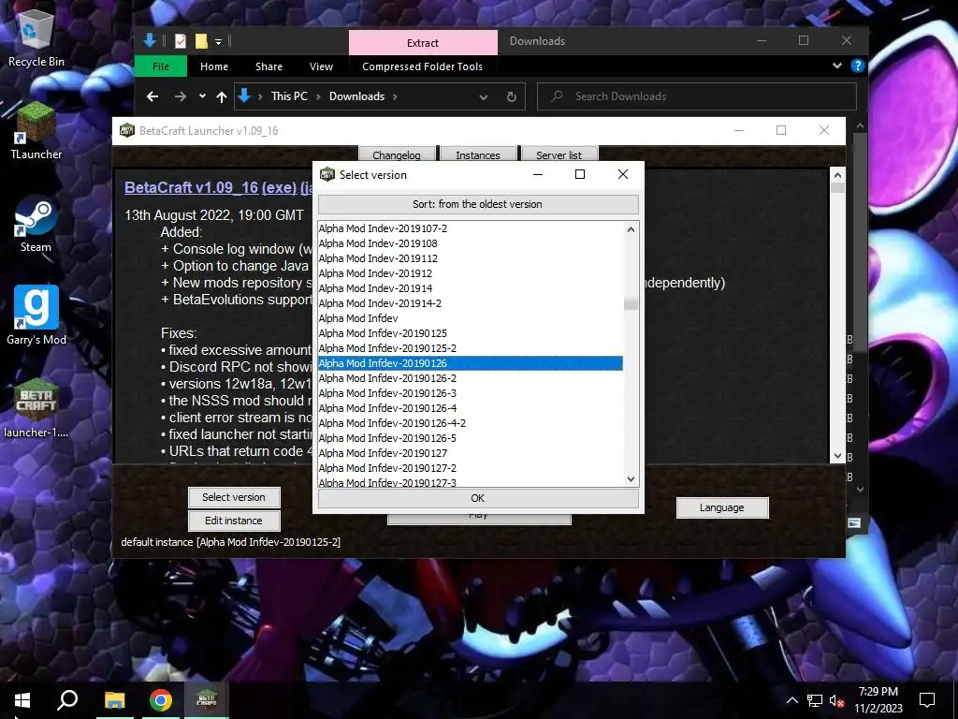Click Forward arrow in Downloads Explorer window

181,96
